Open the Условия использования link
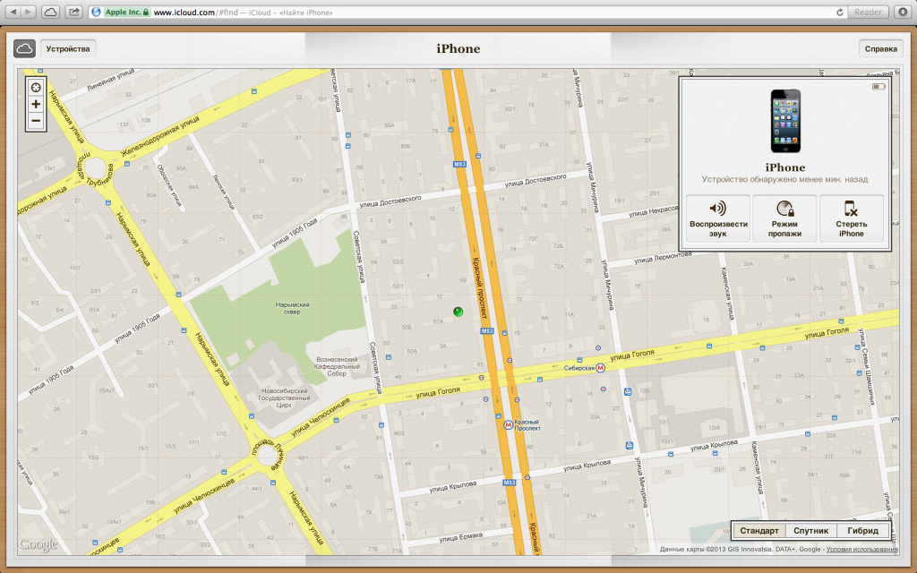917x573 pixels. click(x=862, y=549)
